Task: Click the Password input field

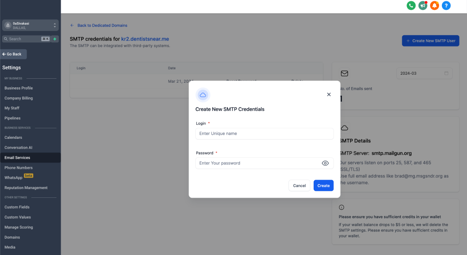Action: pyautogui.click(x=264, y=163)
